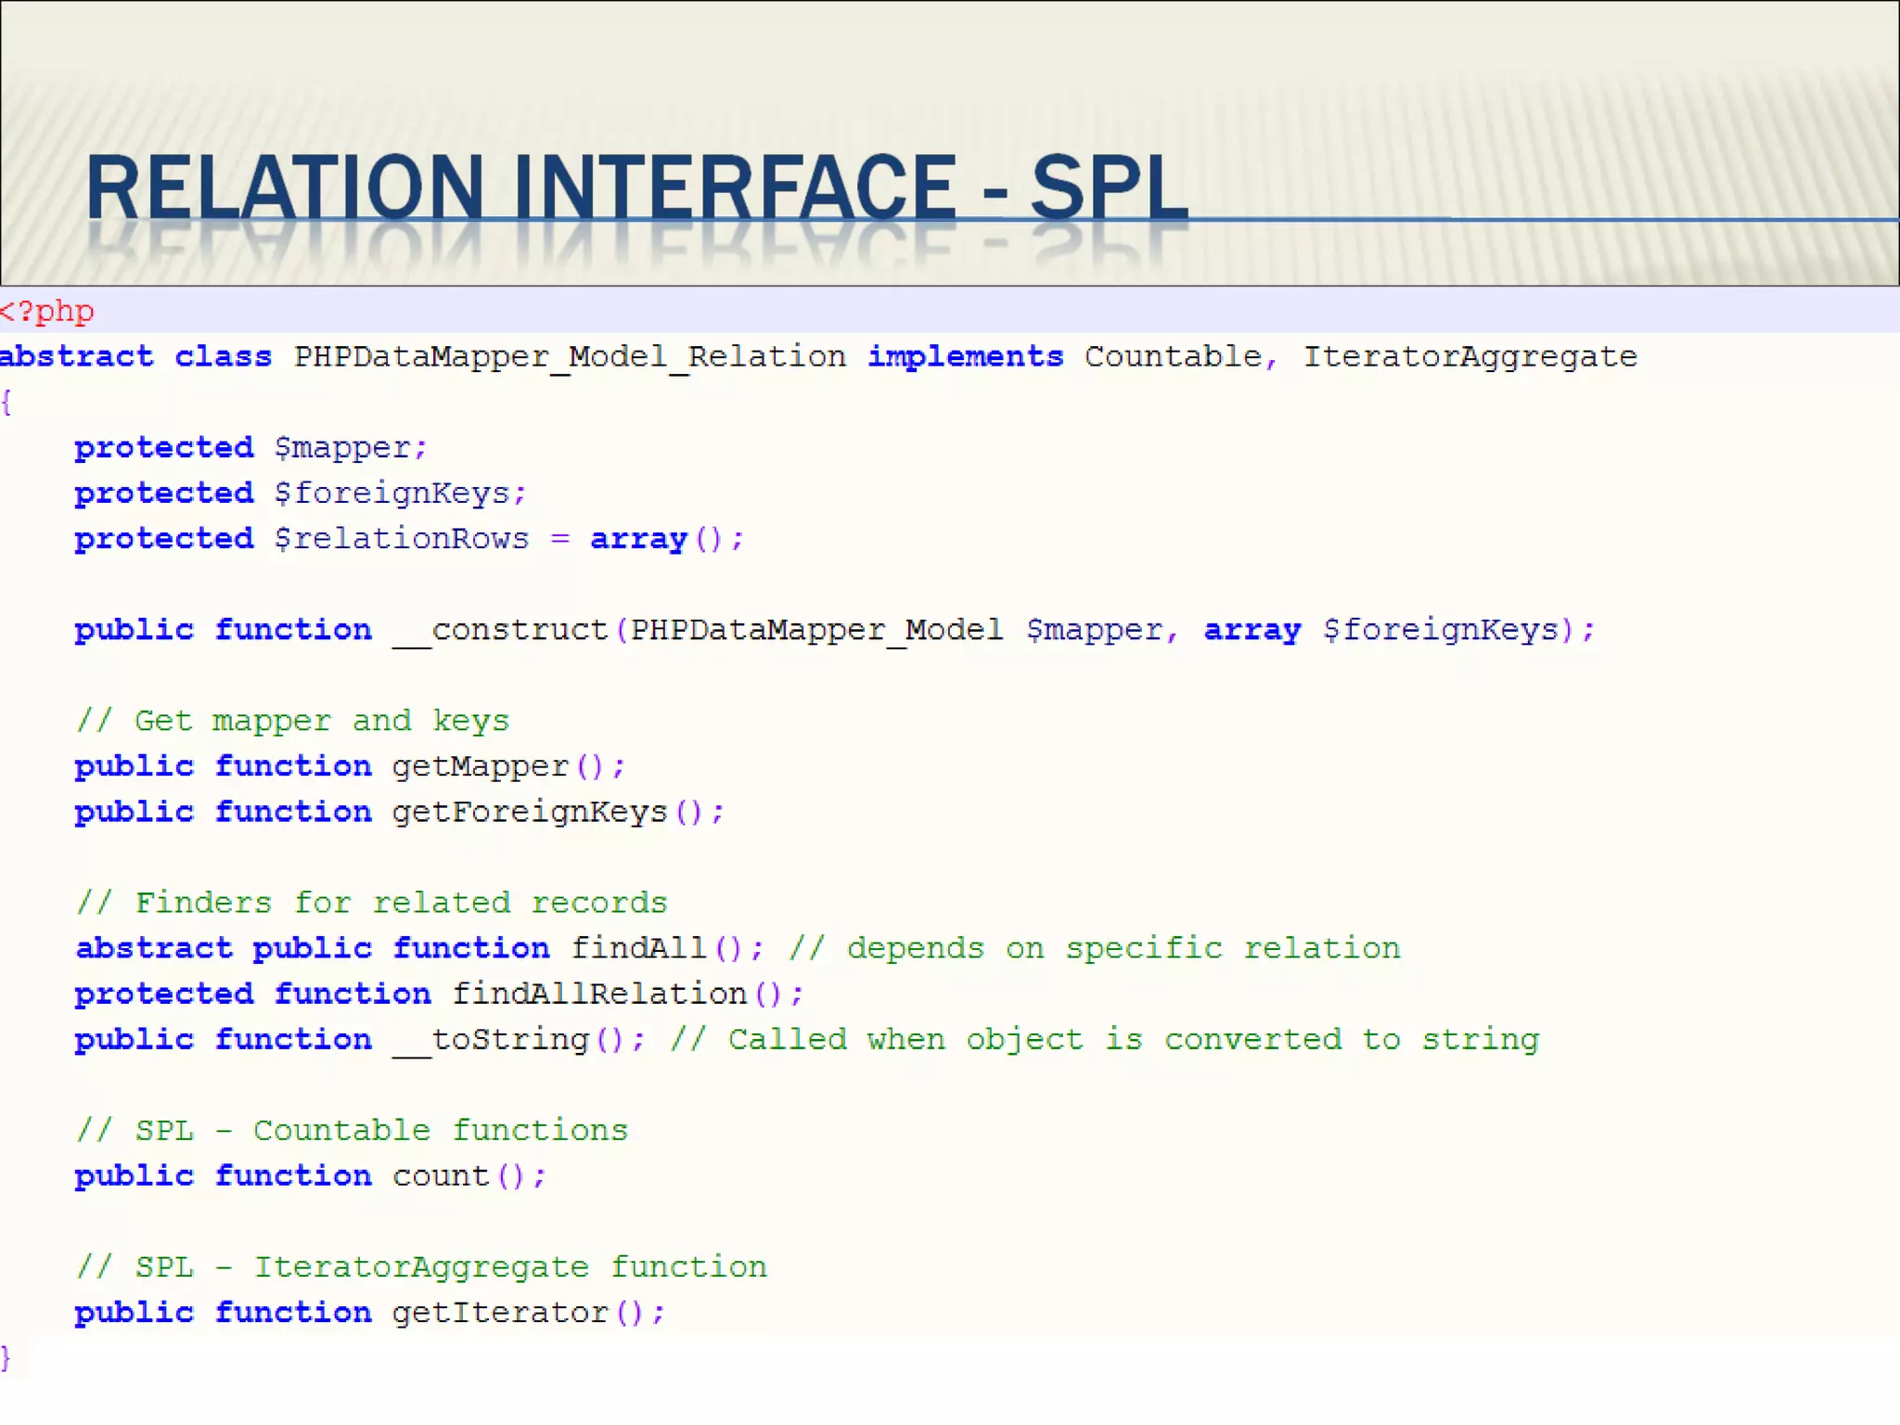Click the slide title RELATION INTERFACE - SPL
Image resolution: width=1900 pixels, height=1425 pixels.
(x=636, y=187)
